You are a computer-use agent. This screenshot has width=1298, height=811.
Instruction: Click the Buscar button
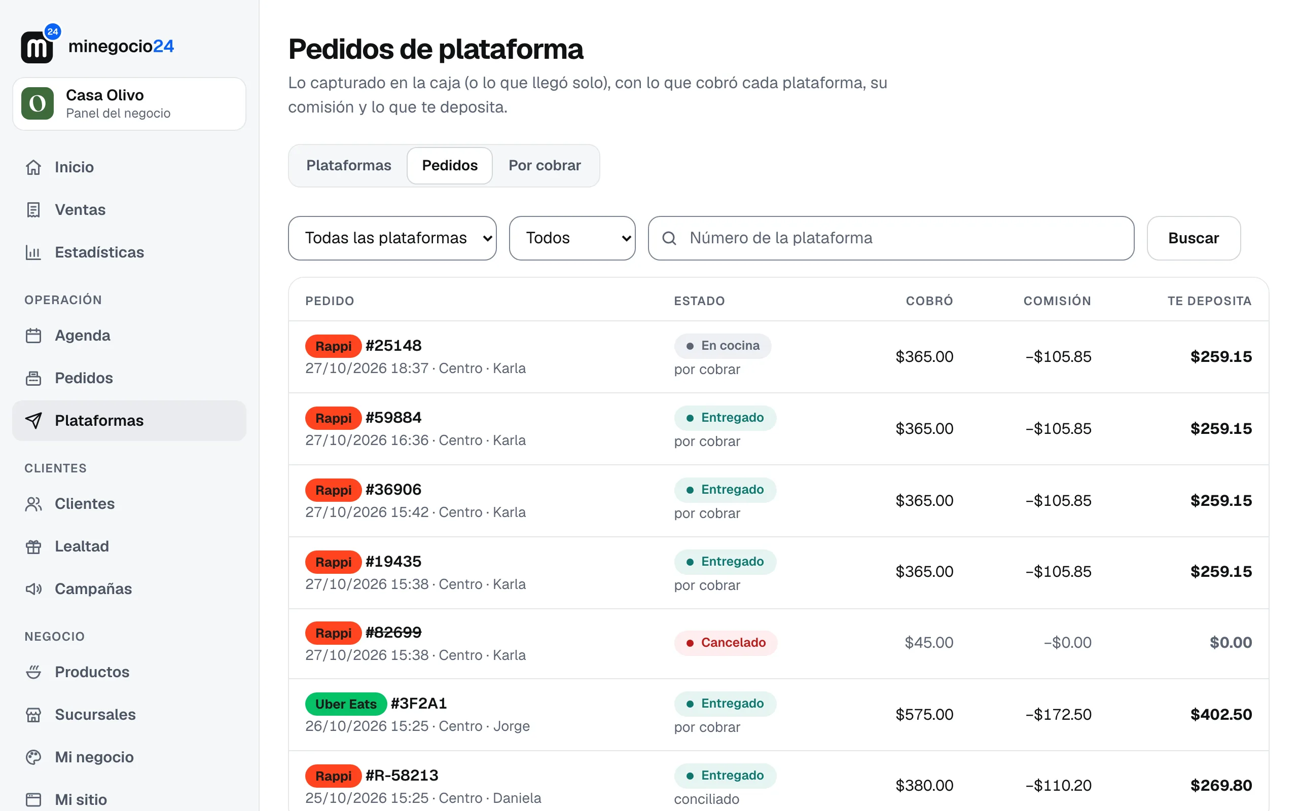pos(1194,238)
